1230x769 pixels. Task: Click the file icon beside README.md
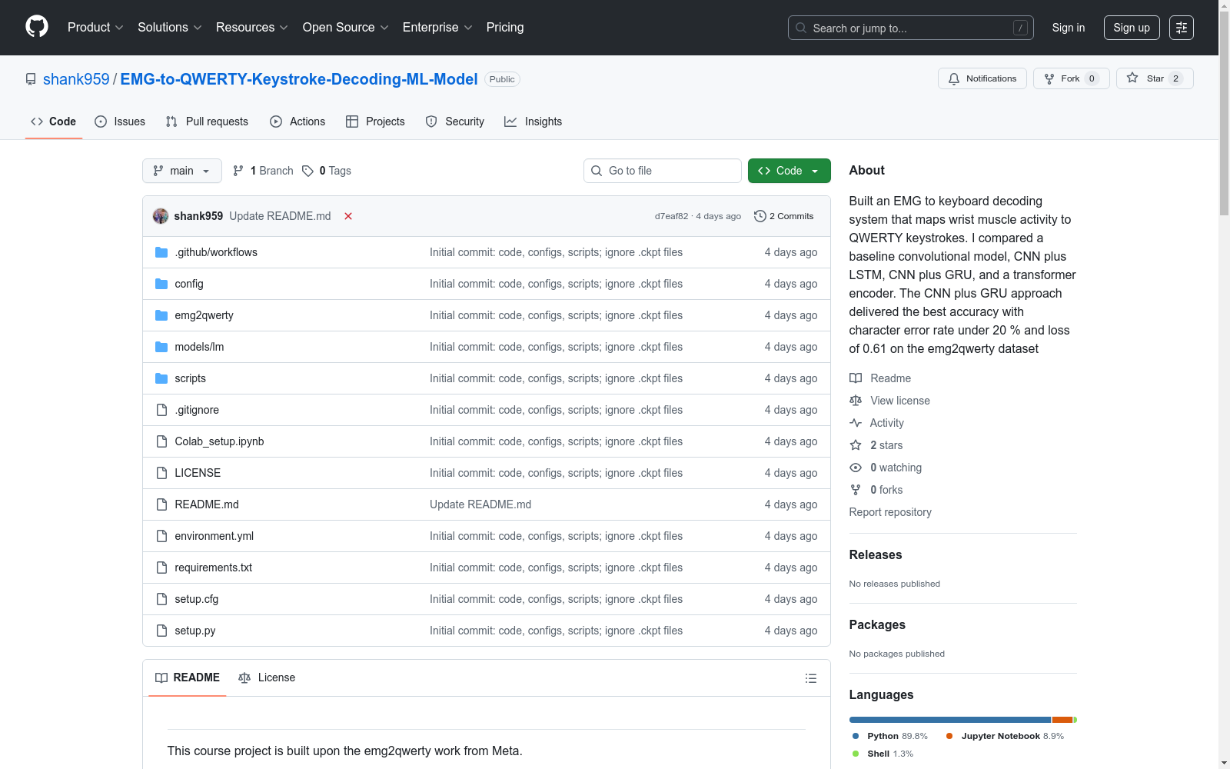[161, 504]
